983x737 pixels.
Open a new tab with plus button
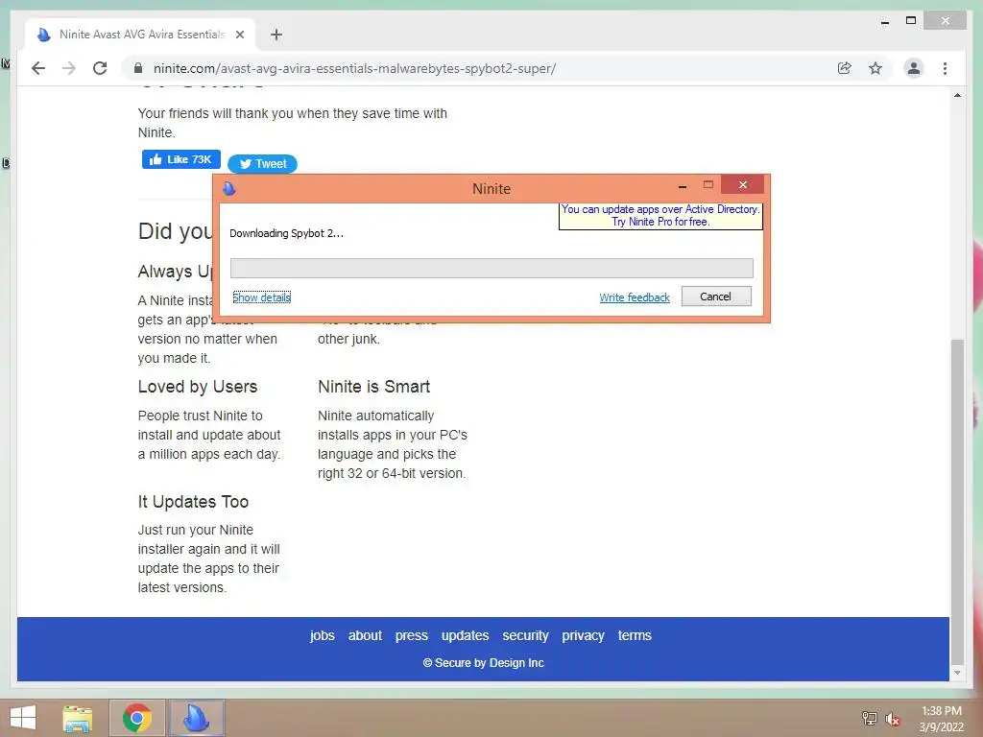click(x=276, y=35)
